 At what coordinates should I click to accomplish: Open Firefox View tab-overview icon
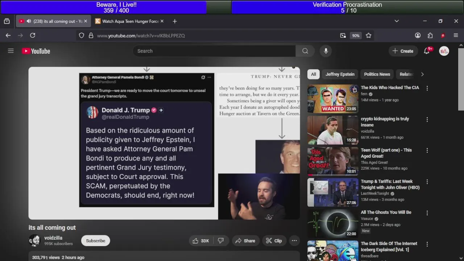7,21
